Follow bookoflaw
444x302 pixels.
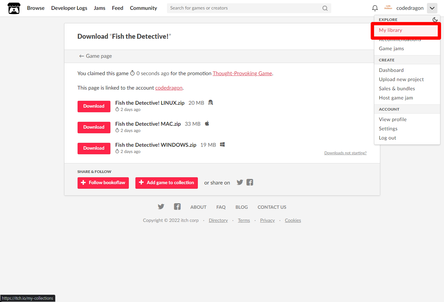(x=103, y=183)
